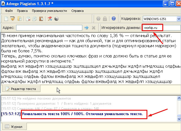Click into the Адрес input field
Image resolution: width=181 pixels, height=131 pixels.
click(49, 28)
